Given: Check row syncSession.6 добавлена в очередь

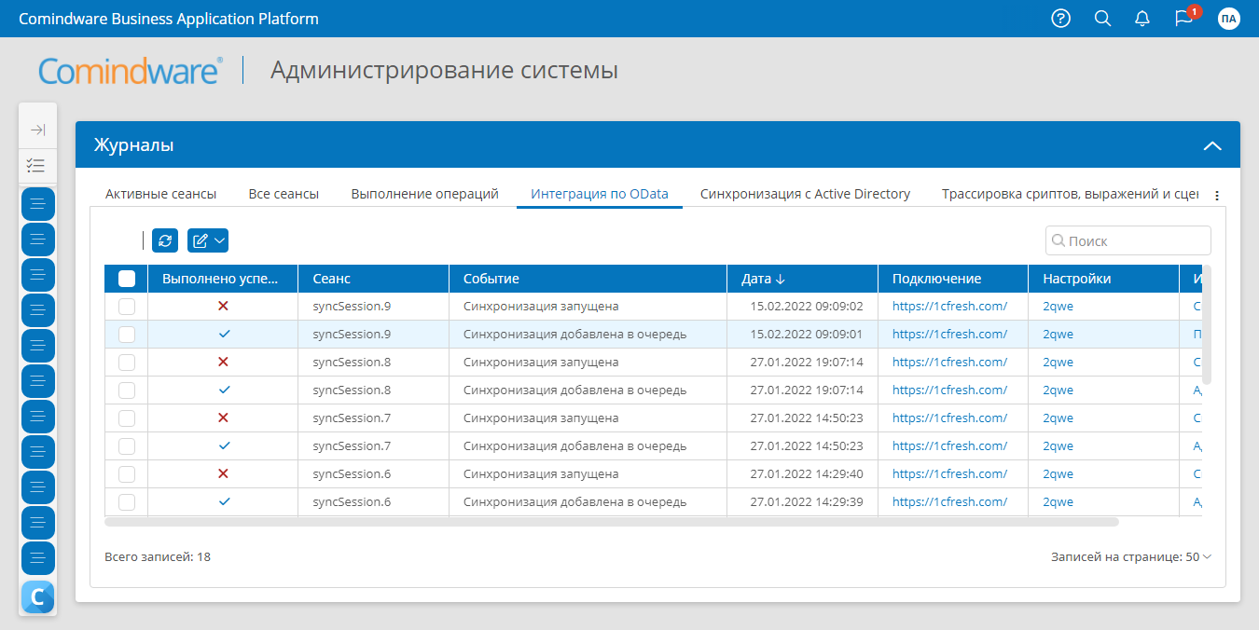Looking at the screenshot, I should 127,502.
